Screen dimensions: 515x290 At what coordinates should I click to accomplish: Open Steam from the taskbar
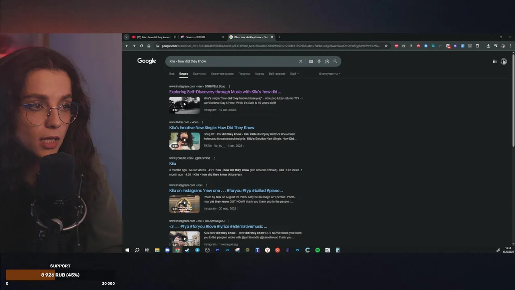coord(187,250)
